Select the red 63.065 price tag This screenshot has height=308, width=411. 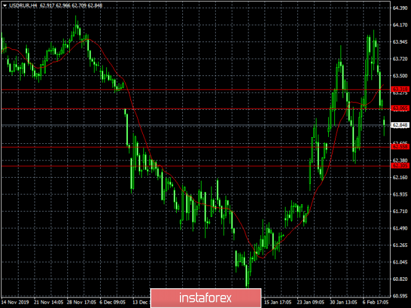click(399, 109)
